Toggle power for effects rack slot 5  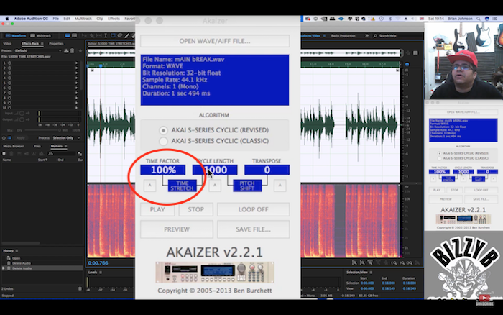pos(9,83)
